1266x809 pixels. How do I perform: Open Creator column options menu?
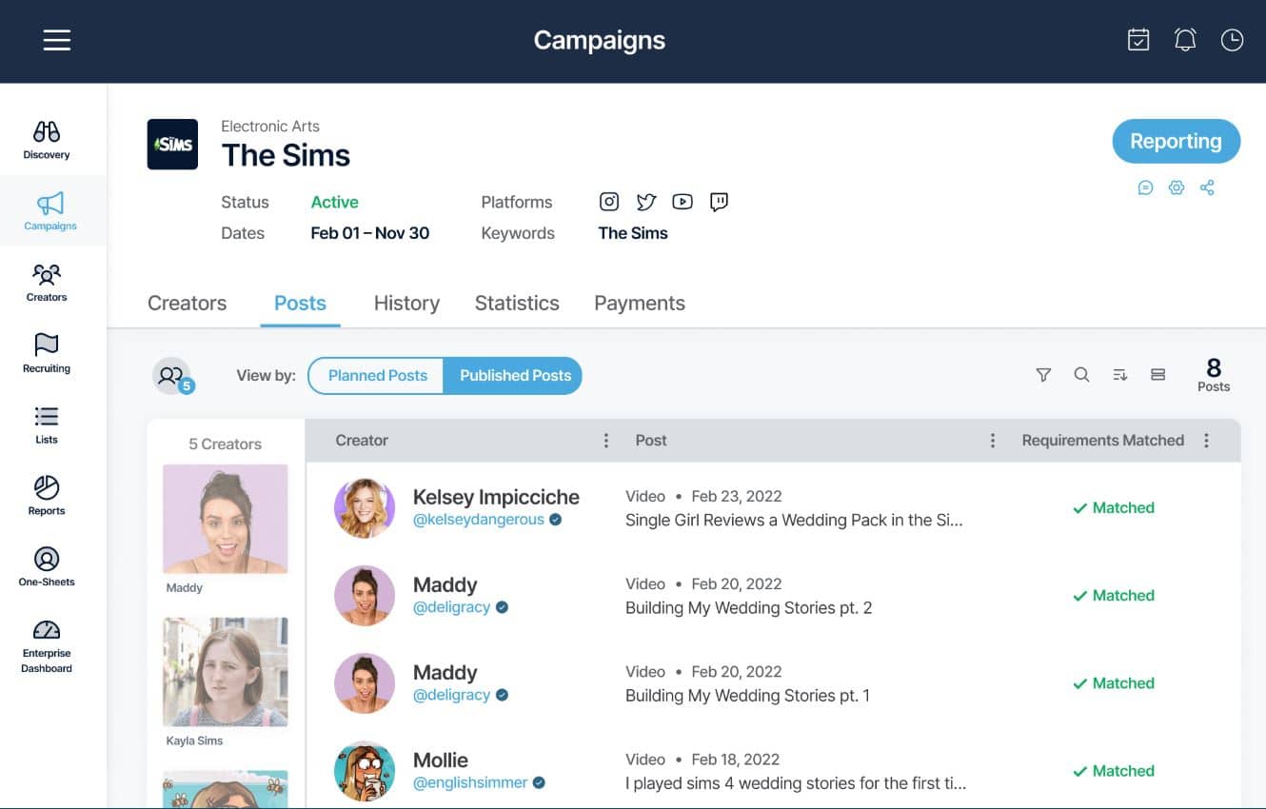point(606,441)
